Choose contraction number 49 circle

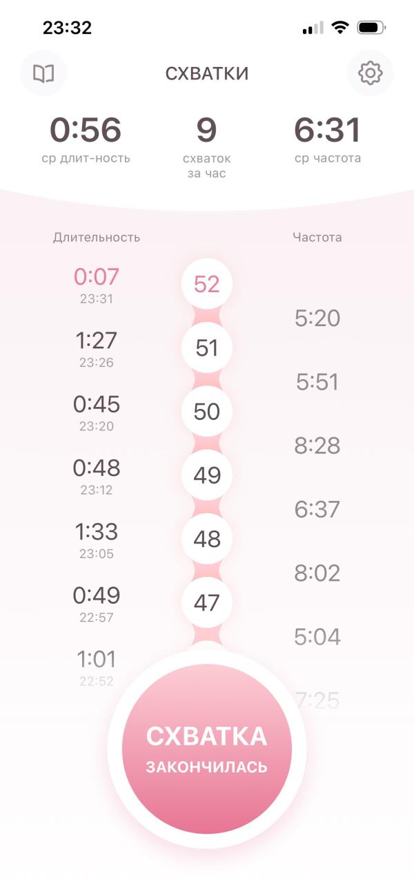pyautogui.click(x=207, y=475)
